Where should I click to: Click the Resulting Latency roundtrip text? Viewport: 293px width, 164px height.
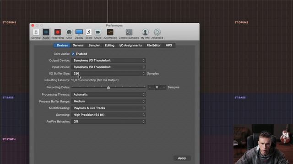[x=95, y=80]
